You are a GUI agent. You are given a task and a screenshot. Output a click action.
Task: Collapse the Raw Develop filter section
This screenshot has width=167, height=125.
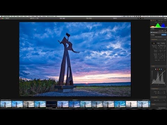tap(151, 40)
